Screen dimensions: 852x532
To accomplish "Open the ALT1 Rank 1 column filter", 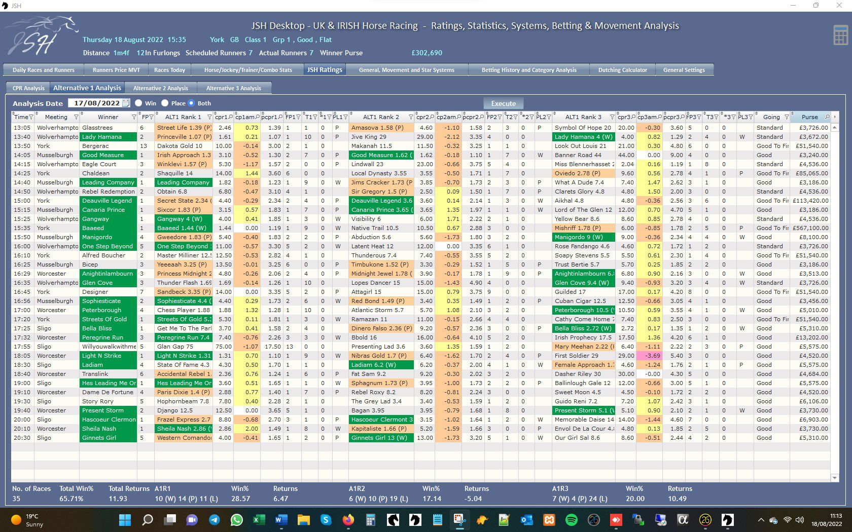I will pos(209,117).
